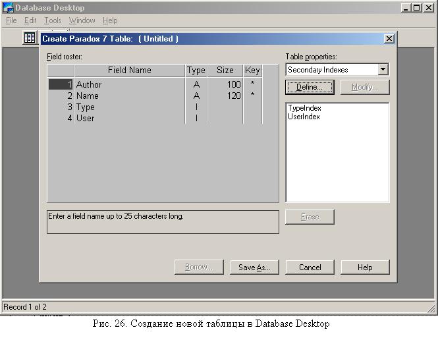Viewport: 438px width, 338px height.
Task: Click the Help button in dialog
Action: pyautogui.click(x=365, y=267)
